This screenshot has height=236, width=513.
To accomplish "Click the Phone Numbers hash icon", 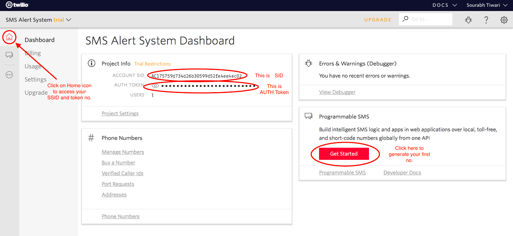I will click(91, 138).
